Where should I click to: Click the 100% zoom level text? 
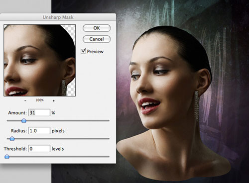39,100
